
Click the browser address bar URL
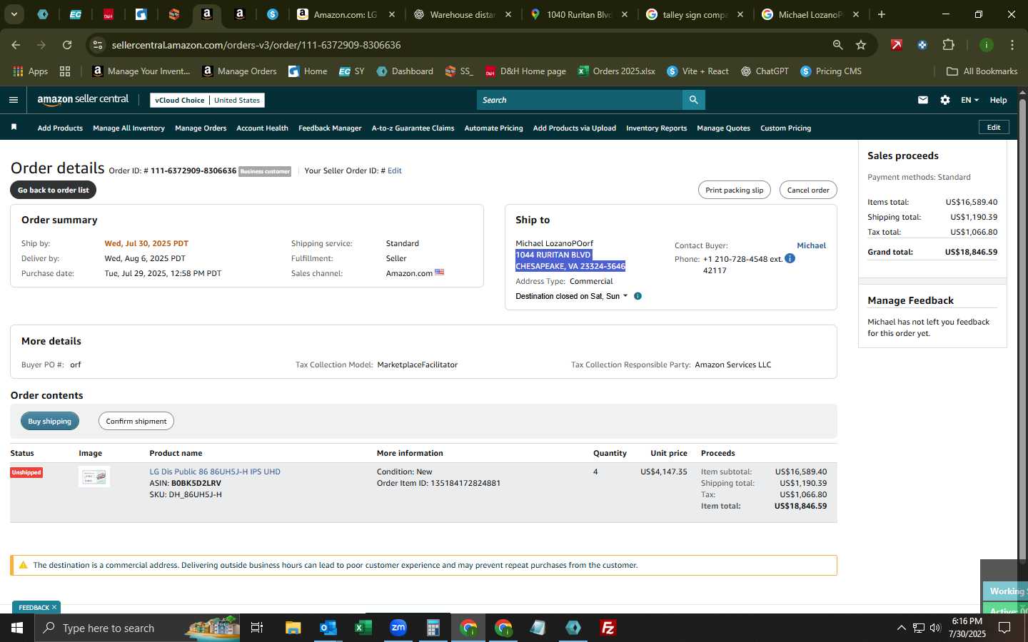point(256,45)
